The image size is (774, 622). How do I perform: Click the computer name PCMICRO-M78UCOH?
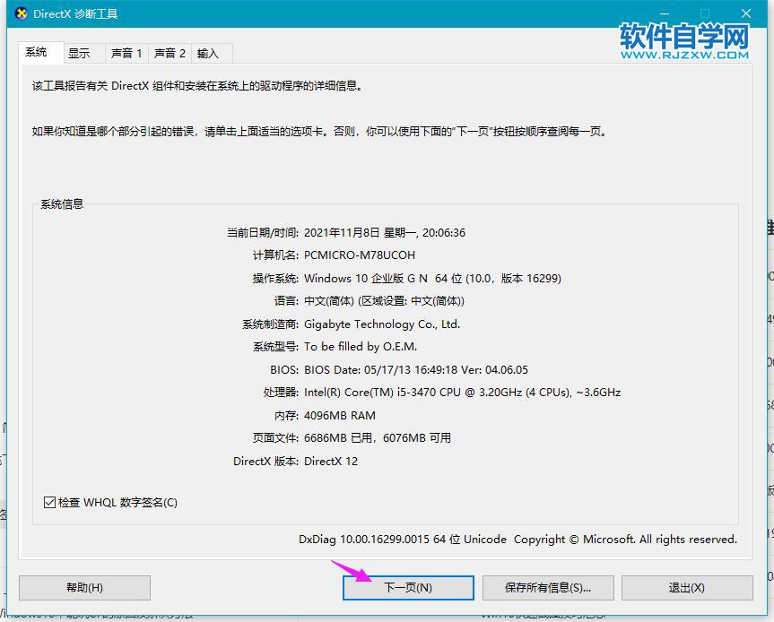click(360, 255)
